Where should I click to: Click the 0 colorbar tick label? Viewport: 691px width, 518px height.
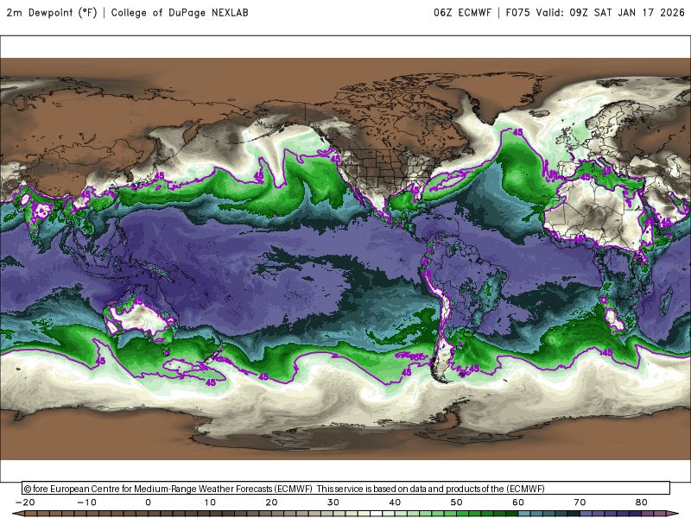pyautogui.click(x=148, y=502)
